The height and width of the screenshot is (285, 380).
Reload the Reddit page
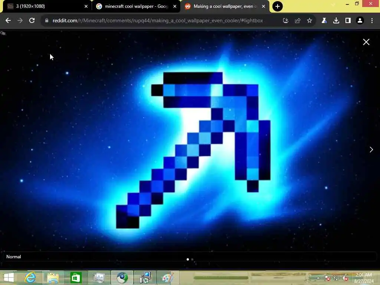point(32,21)
